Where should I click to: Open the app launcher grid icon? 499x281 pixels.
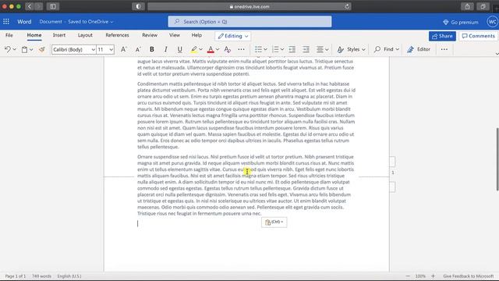click(6, 22)
